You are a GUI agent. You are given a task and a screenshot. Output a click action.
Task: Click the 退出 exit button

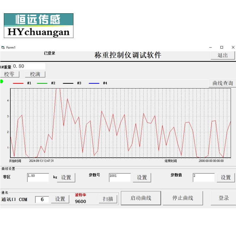pyautogui.click(x=223, y=55)
